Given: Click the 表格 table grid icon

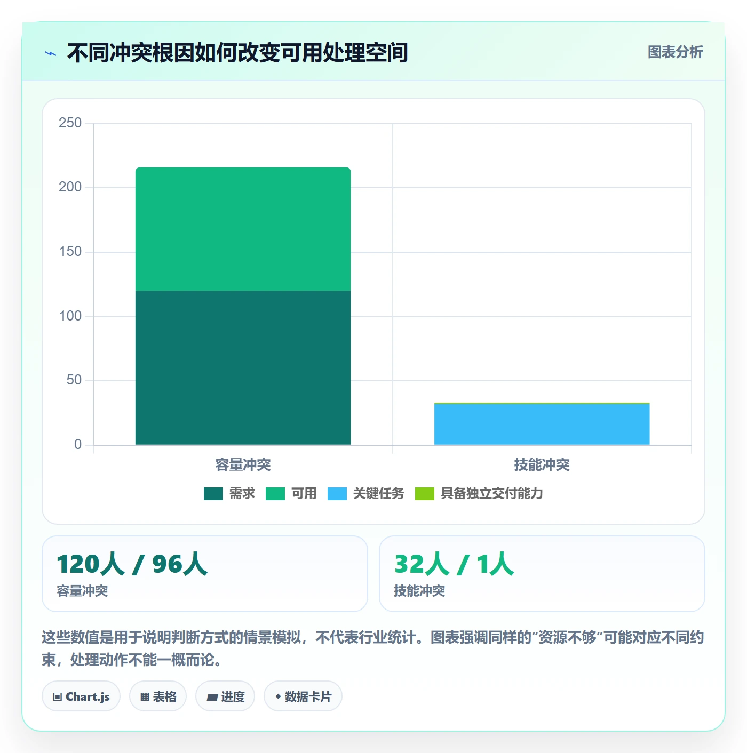Looking at the screenshot, I should click(145, 697).
